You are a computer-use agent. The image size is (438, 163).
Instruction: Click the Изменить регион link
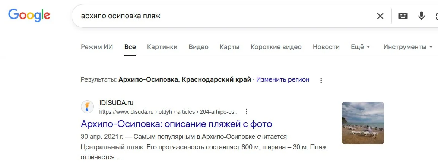283,80
